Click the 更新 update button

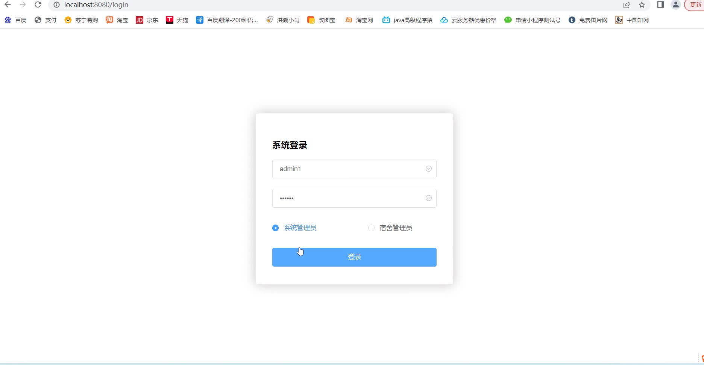[x=695, y=5]
